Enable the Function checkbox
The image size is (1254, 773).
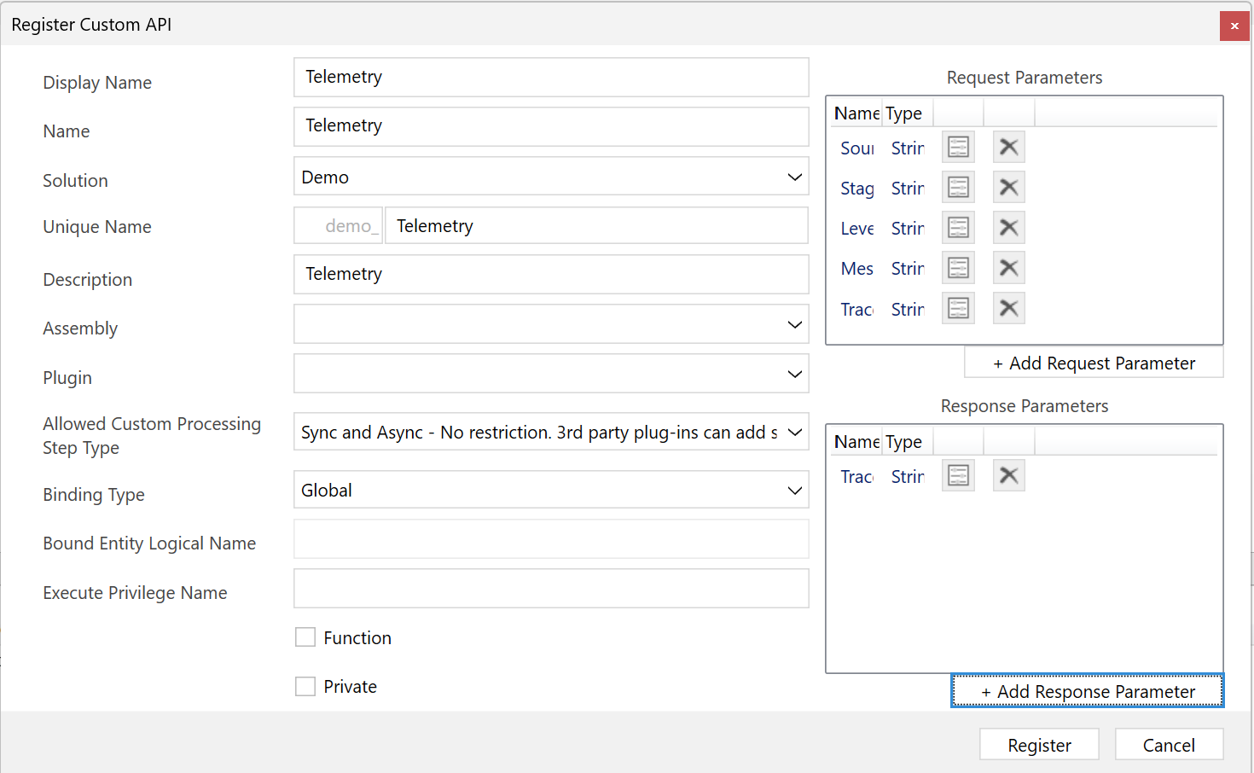[x=305, y=636]
